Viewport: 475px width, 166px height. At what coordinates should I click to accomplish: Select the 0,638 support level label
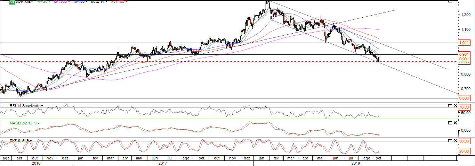coord(465,98)
